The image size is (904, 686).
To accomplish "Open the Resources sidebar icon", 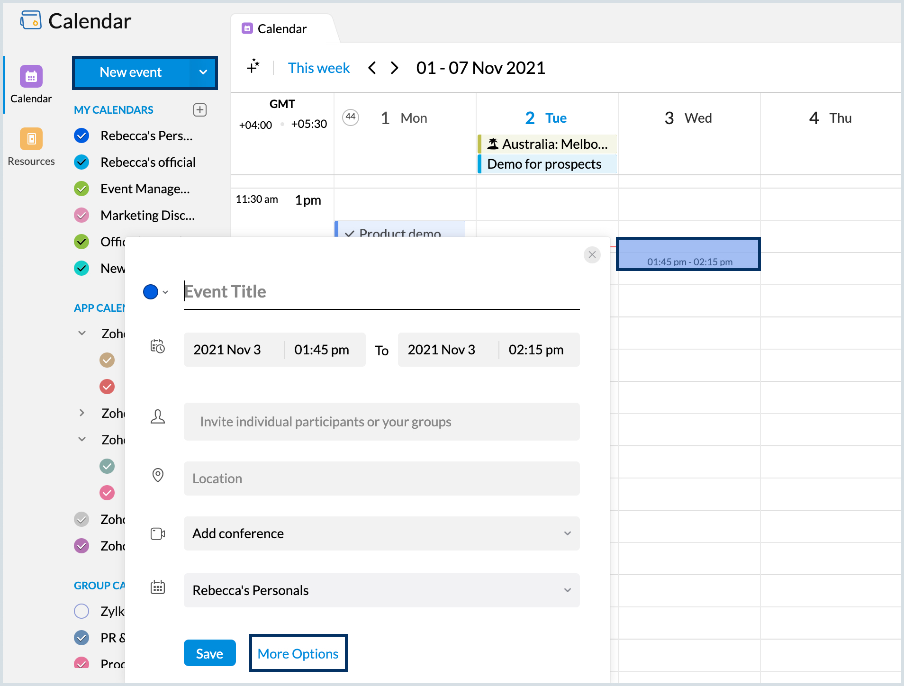I will pyautogui.click(x=31, y=139).
